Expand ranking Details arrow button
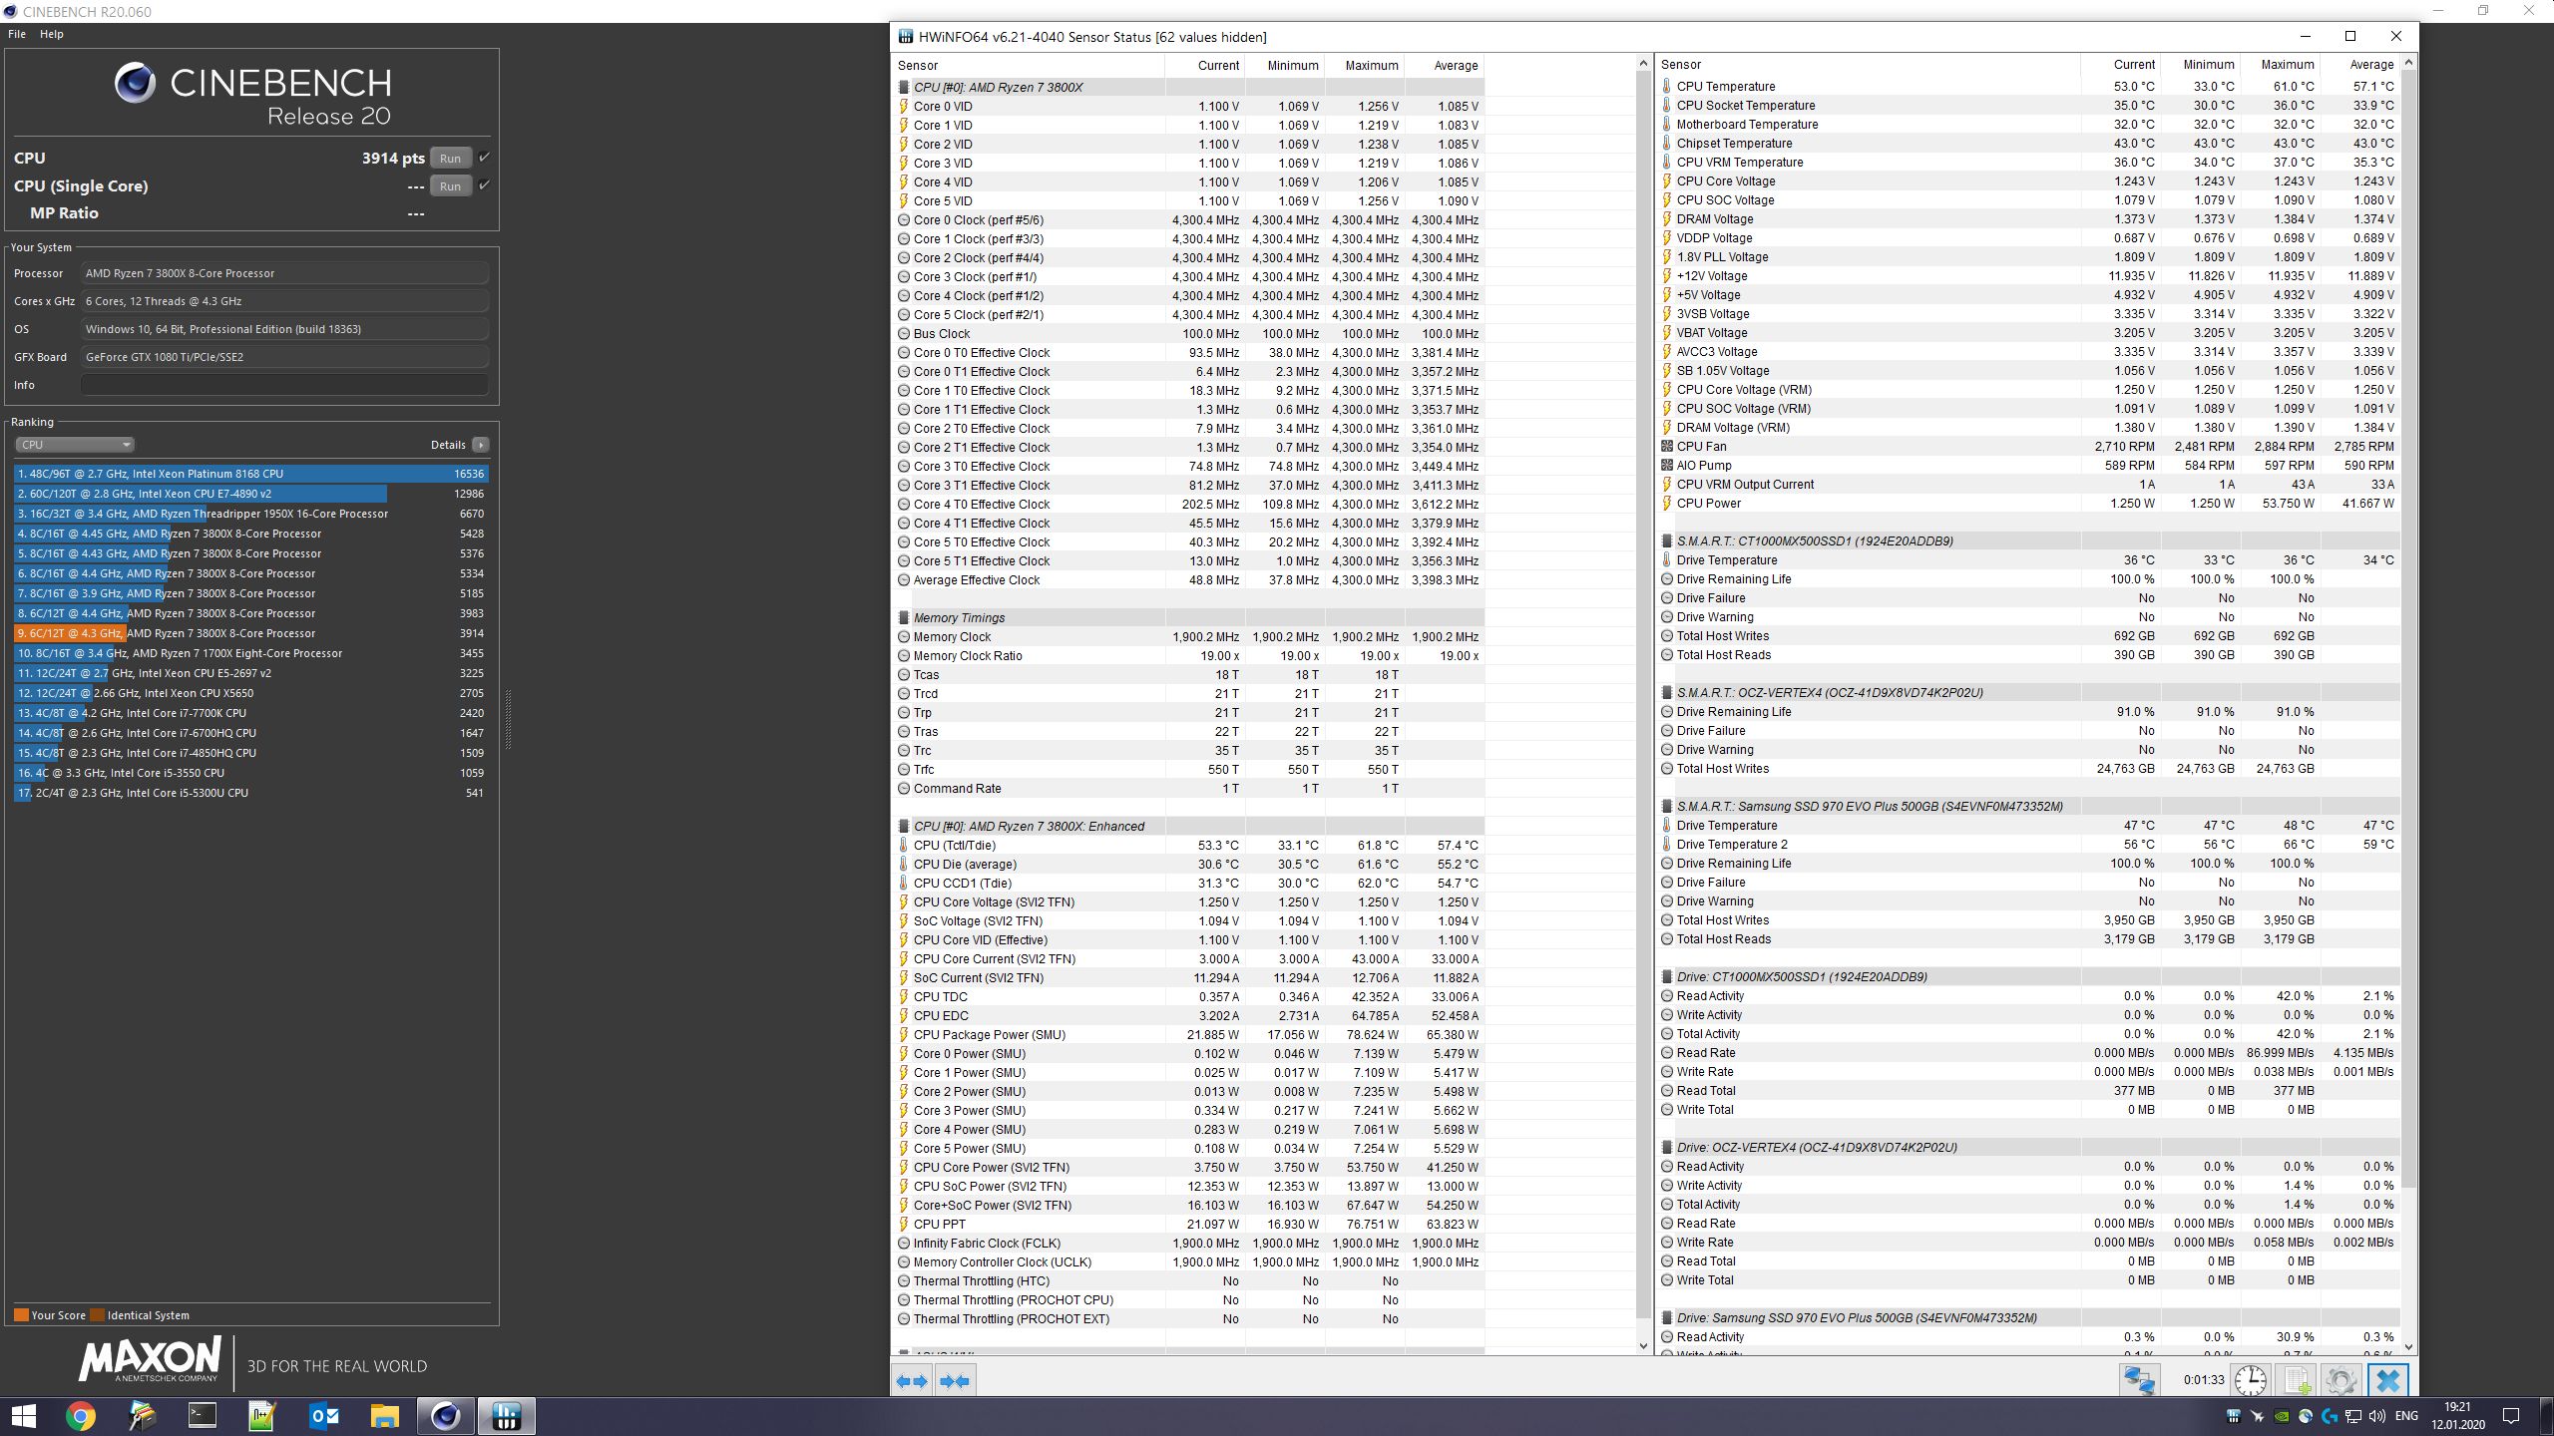Viewport: 2554px width, 1436px height. click(x=481, y=445)
